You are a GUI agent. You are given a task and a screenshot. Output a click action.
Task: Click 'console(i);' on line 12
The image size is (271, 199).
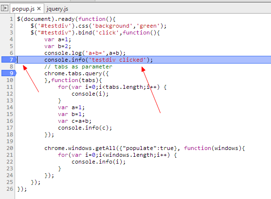pyautogui.click(x=90, y=94)
